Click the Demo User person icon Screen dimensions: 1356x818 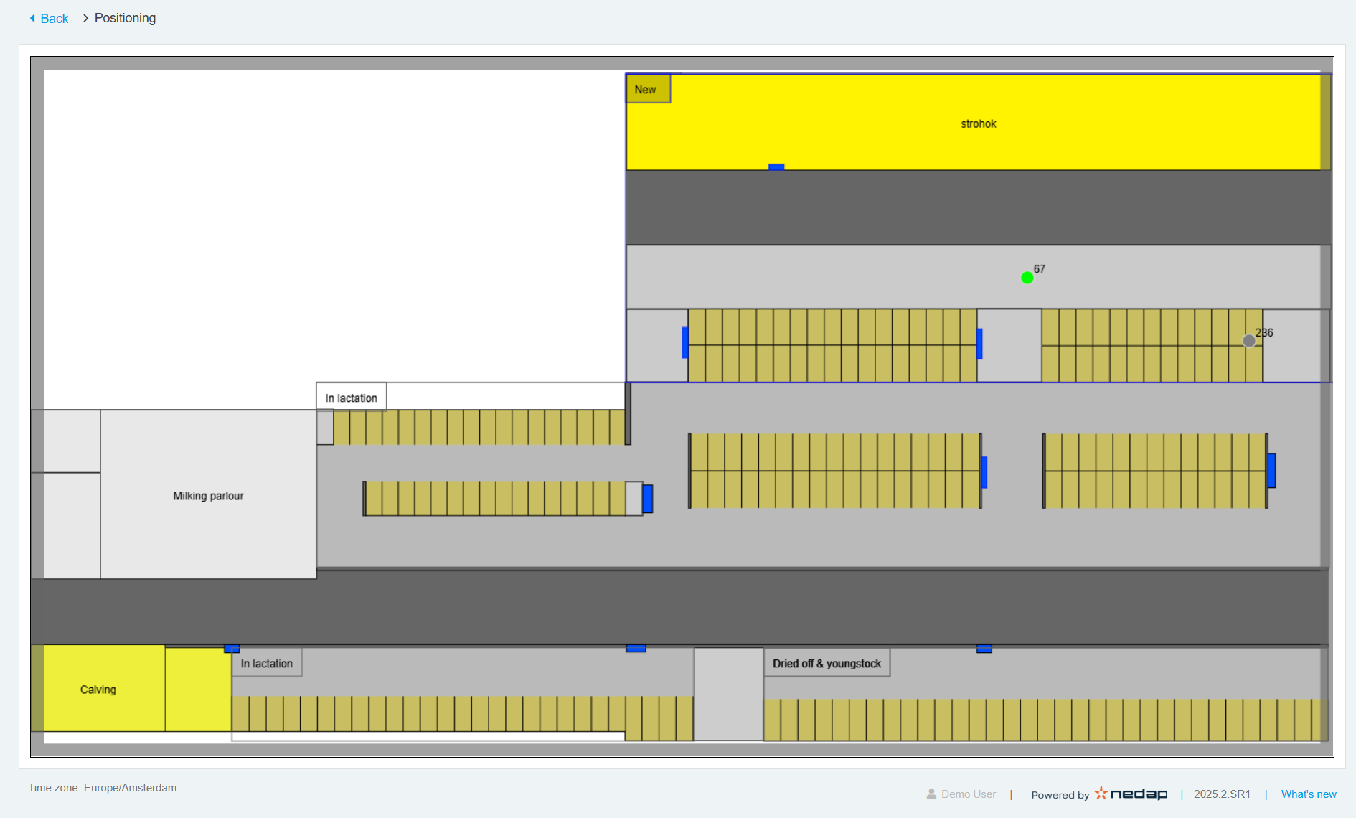click(x=931, y=794)
